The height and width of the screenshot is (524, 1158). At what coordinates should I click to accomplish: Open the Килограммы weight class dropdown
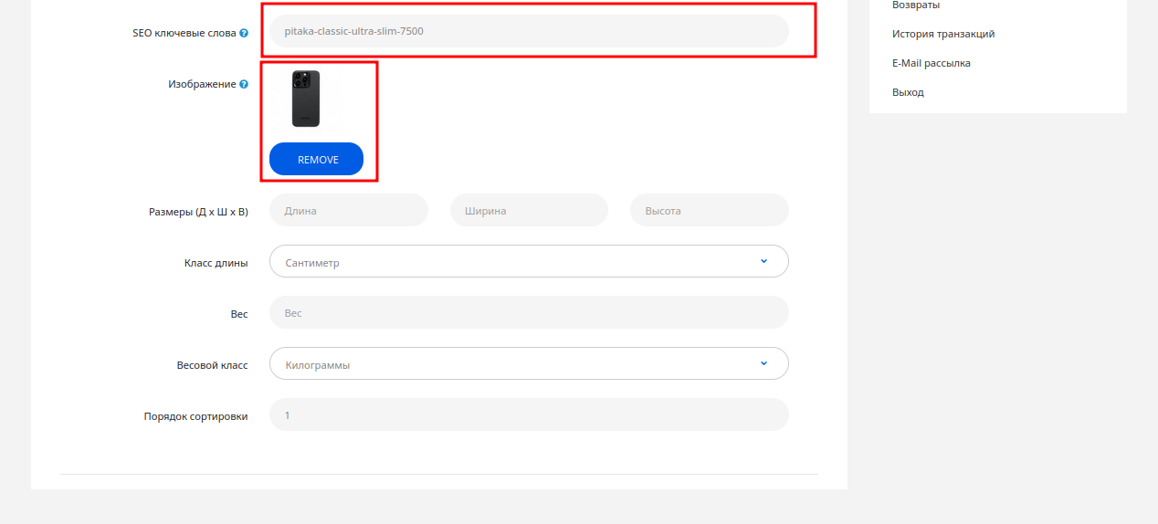528,364
